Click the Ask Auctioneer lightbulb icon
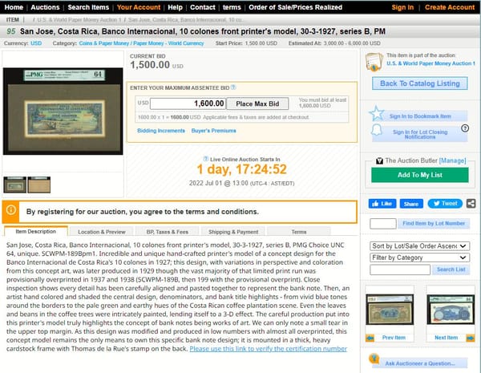Viewport: 481px width, 373px height. (374, 359)
